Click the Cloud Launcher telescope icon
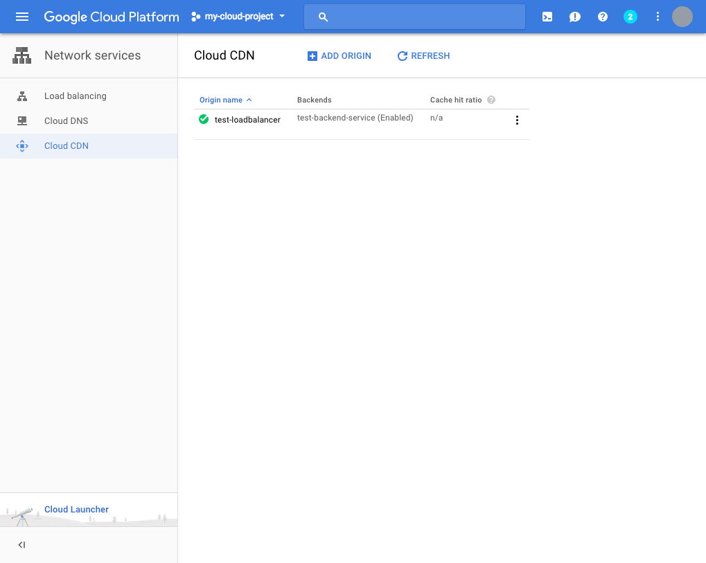 point(22,516)
